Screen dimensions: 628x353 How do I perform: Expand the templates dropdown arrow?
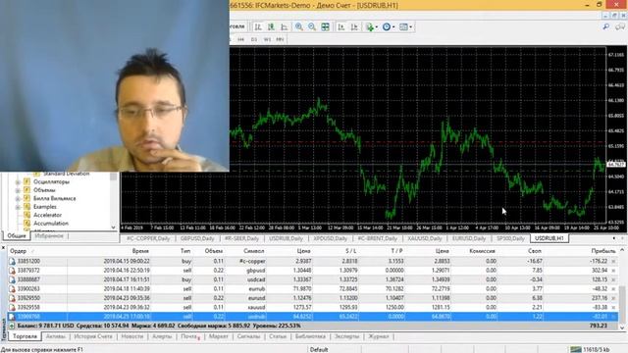(410, 27)
